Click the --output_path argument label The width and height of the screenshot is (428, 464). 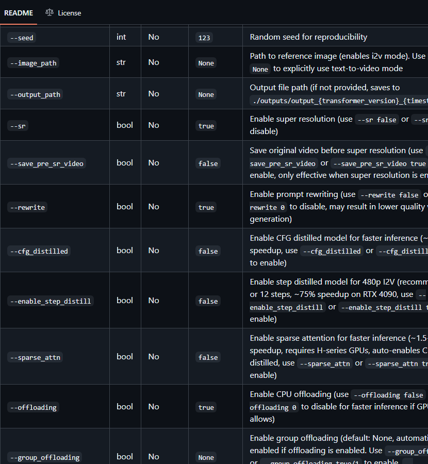click(x=35, y=94)
